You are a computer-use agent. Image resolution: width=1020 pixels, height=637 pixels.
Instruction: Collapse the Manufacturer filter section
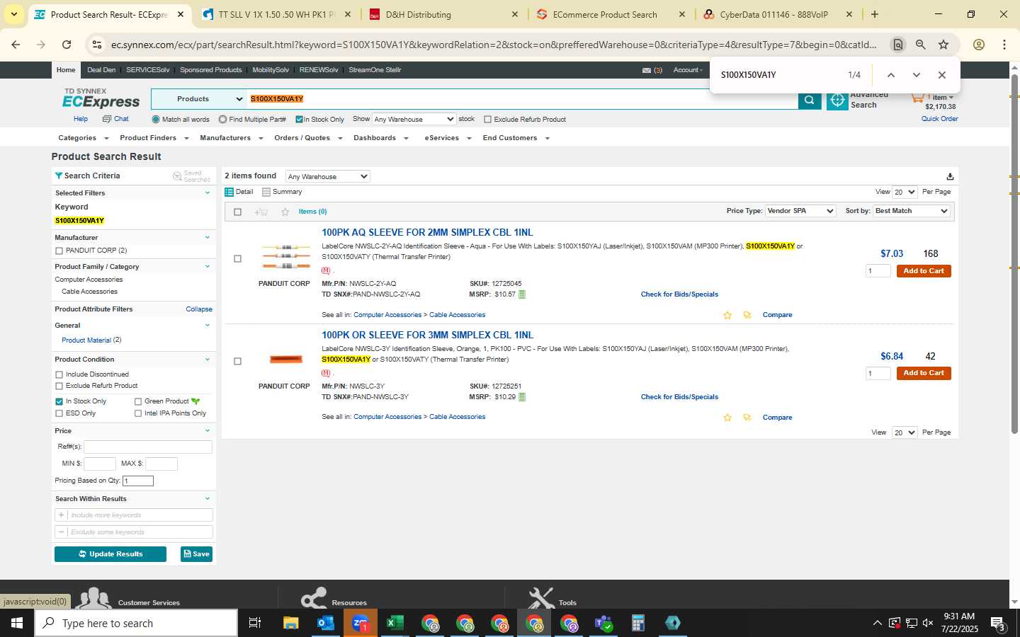point(208,238)
